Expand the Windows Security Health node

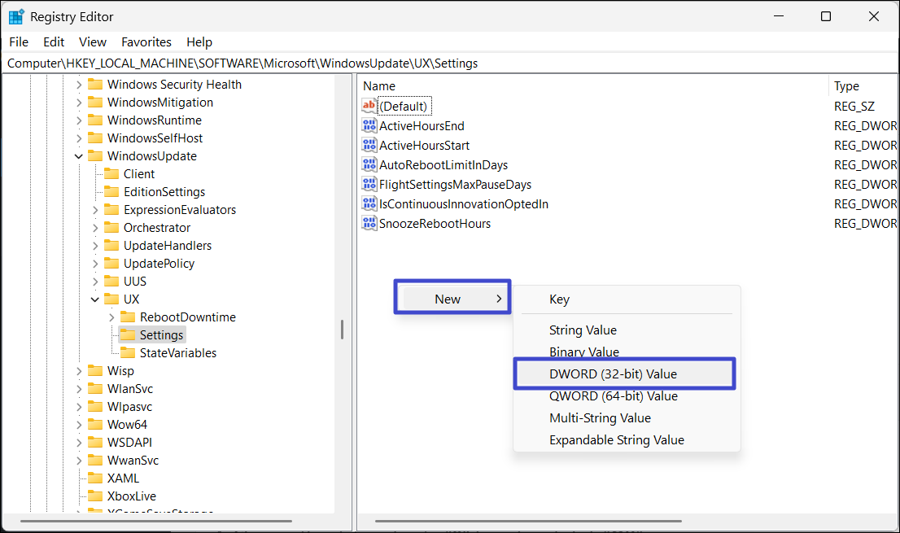point(79,85)
